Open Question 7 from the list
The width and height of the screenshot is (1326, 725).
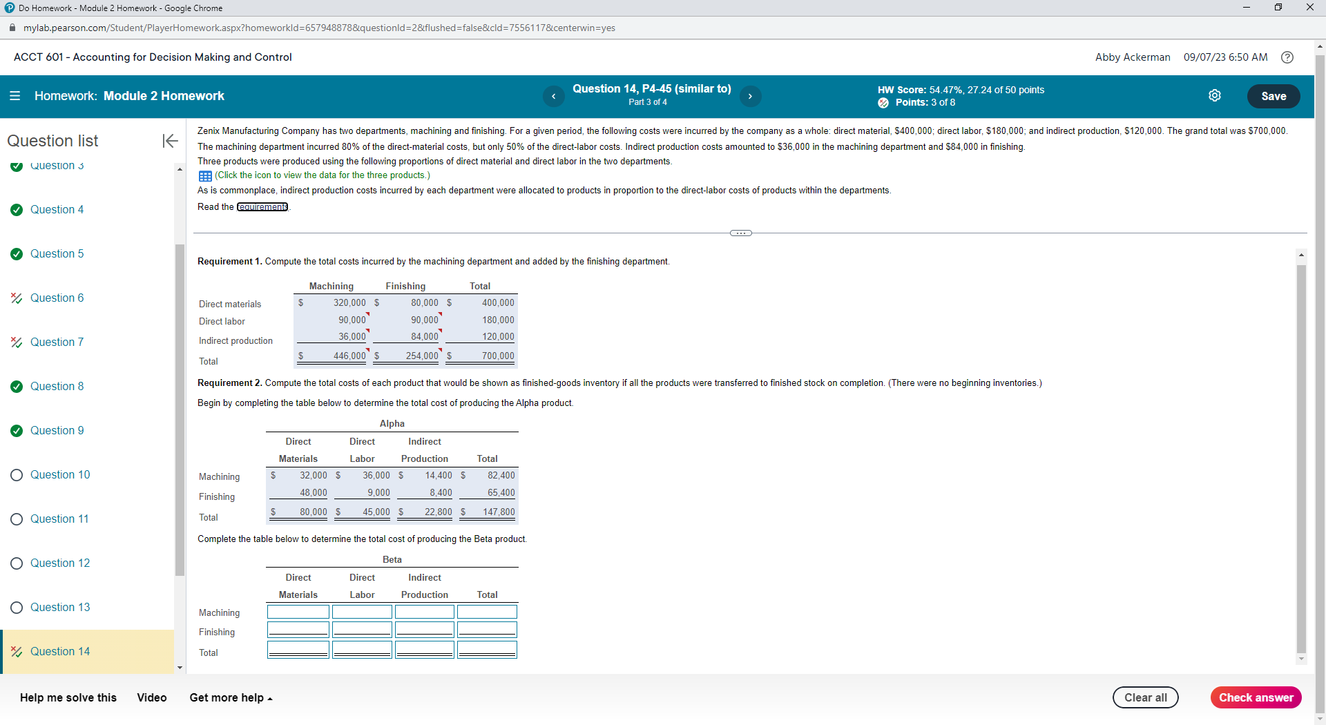[x=57, y=342]
